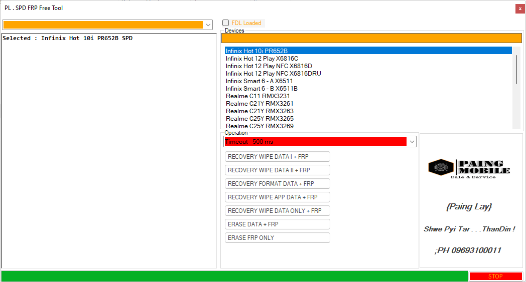Open the orange dropdown above the log

(x=107, y=25)
